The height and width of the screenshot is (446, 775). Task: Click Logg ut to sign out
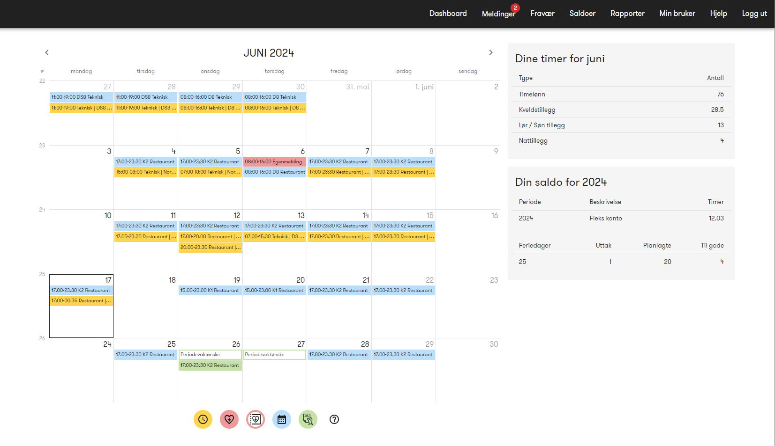(754, 14)
